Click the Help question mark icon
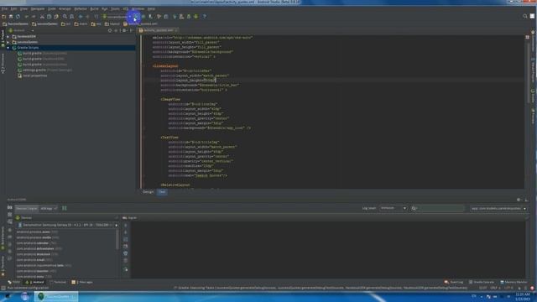 (x=205, y=17)
